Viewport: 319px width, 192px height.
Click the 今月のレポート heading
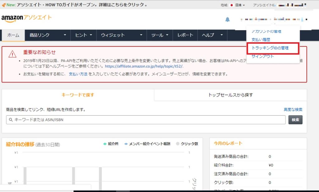[x=228, y=143]
